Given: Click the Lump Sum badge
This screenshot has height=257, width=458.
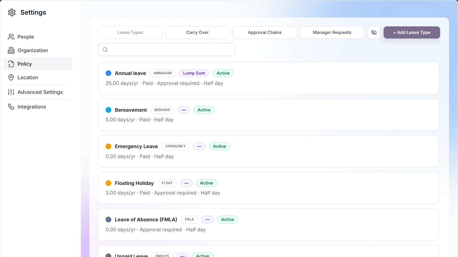Looking at the screenshot, I should 194,73.
